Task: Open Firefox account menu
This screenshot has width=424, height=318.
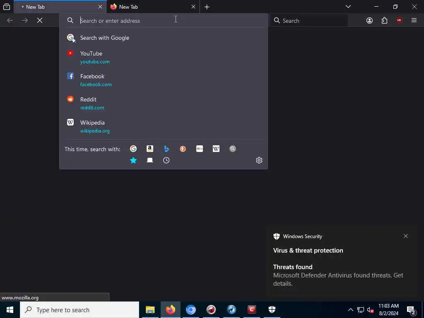Action: pos(369,21)
